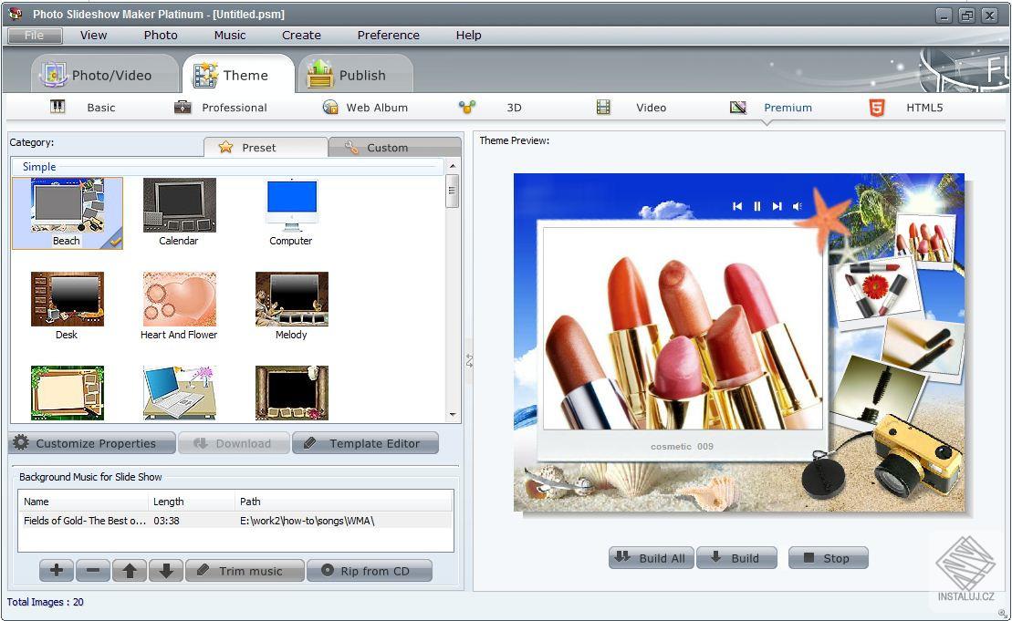1012x621 pixels.
Task: Select the Video theme category
Action: coord(651,107)
